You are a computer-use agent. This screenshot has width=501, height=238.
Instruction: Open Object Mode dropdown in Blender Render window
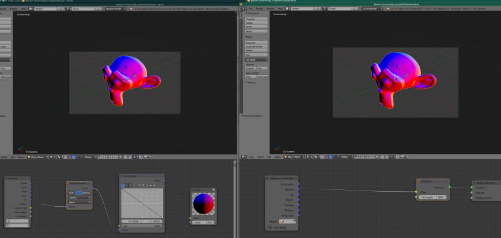38,157
